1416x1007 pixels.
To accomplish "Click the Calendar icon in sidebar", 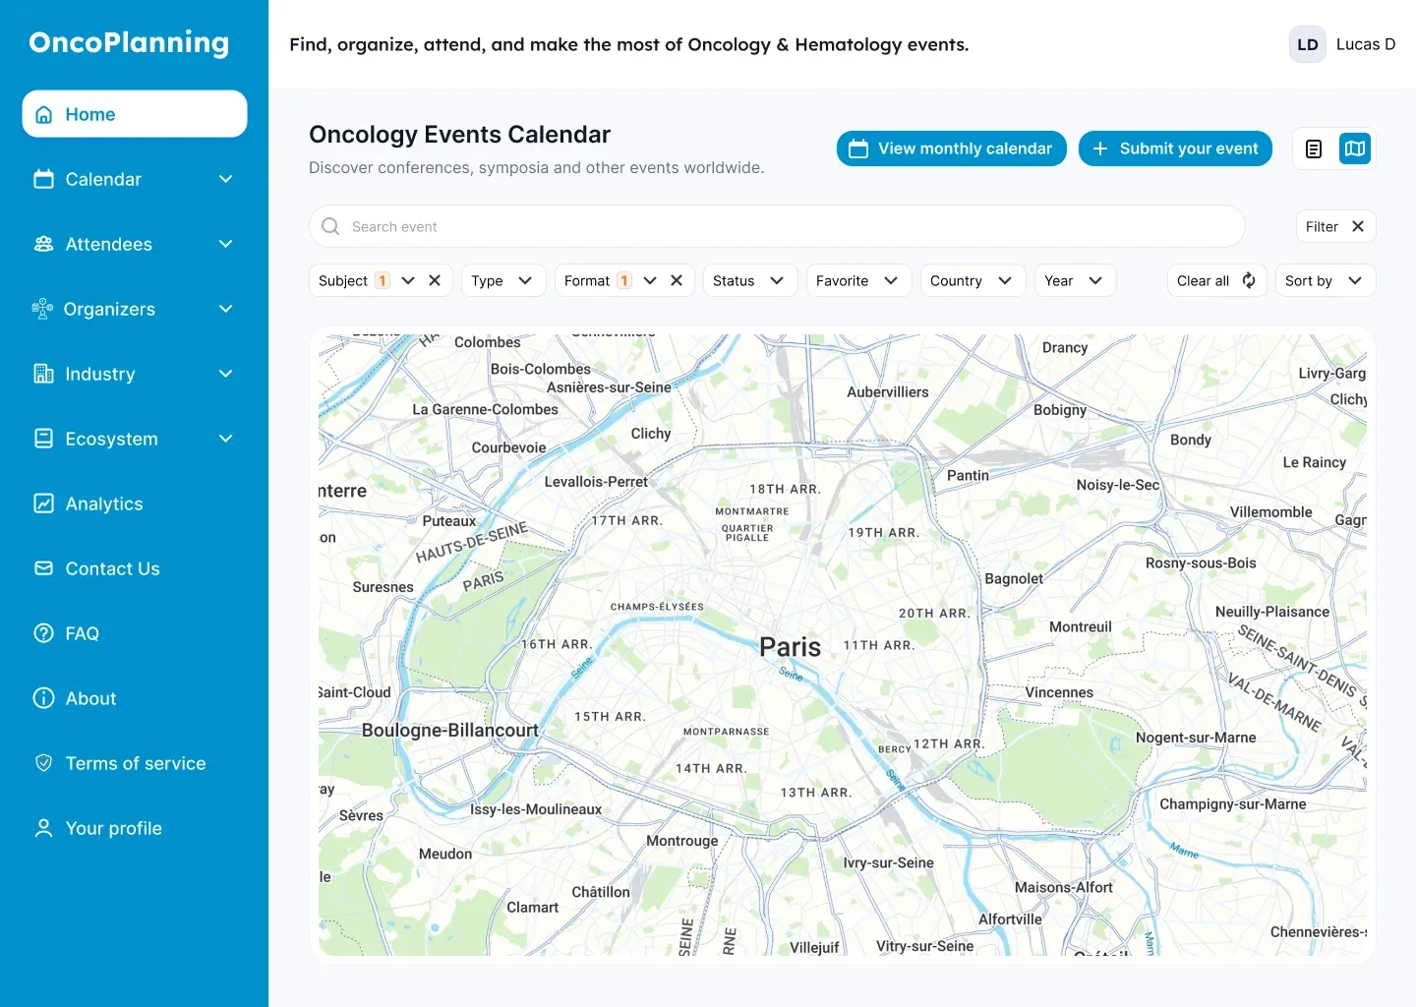I will pos(43,179).
